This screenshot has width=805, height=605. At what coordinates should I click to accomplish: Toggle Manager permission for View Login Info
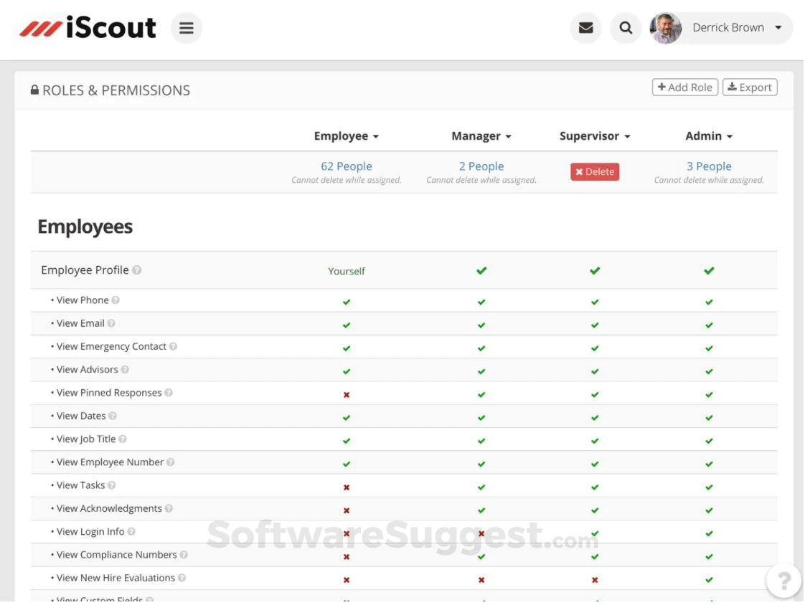[481, 533]
